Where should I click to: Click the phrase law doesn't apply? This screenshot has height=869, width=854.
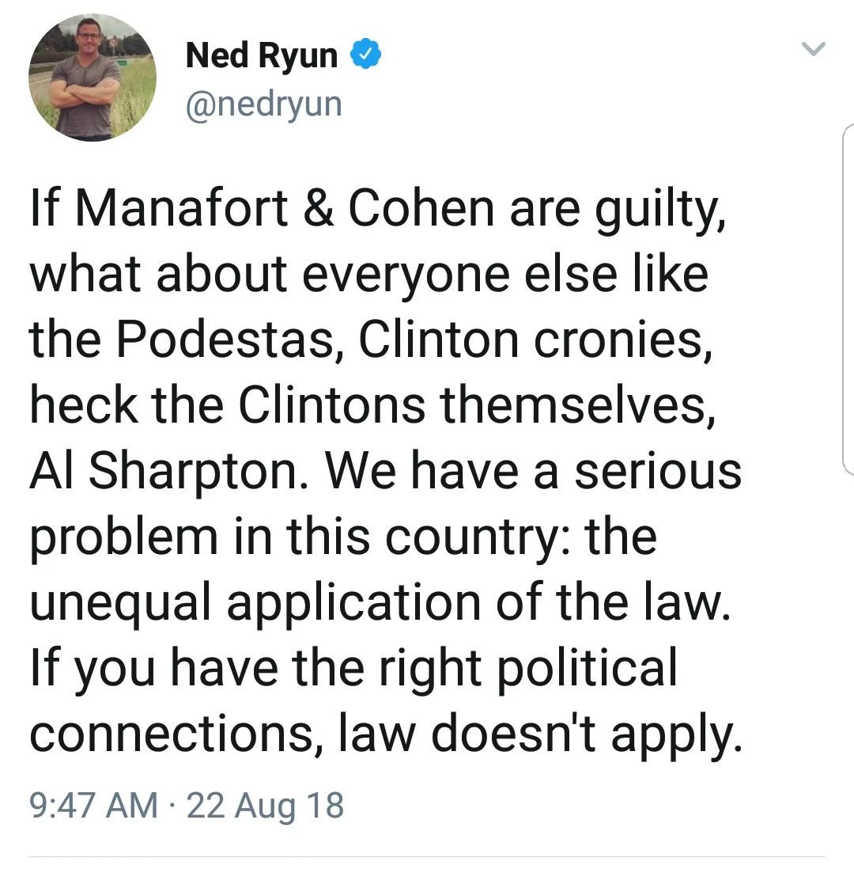(x=540, y=734)
